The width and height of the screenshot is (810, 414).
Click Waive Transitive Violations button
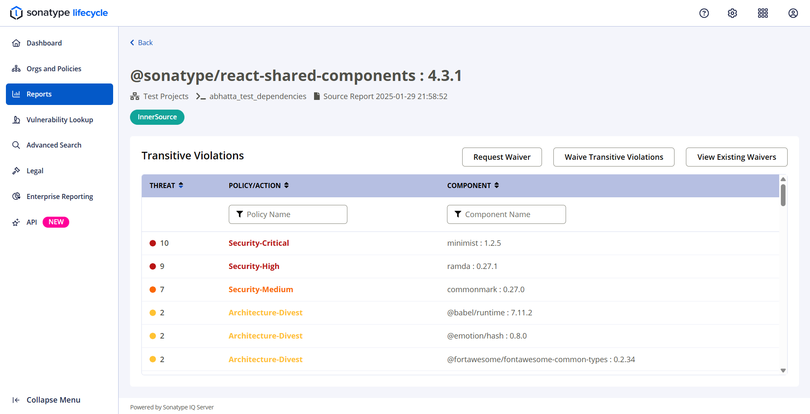pyautogui.click(x=614, y=157)
